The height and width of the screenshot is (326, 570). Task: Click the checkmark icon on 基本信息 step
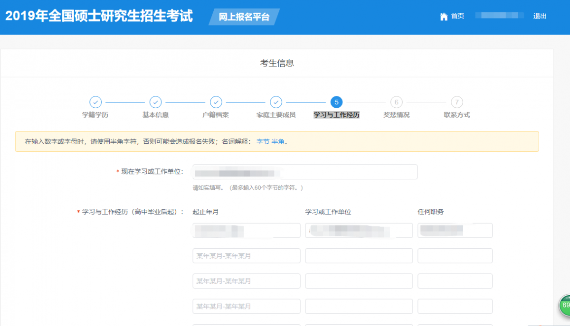point(156,102)
